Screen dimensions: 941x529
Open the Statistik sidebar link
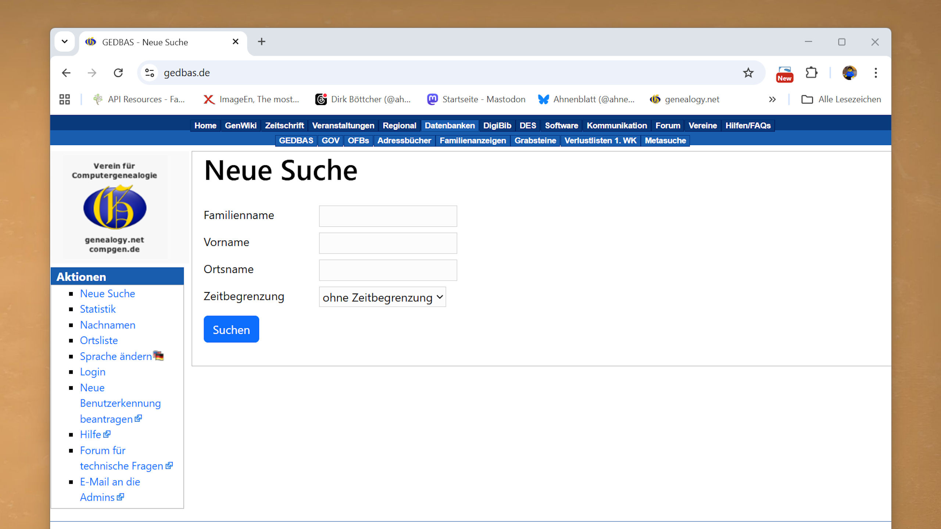[x=98, y=309]
